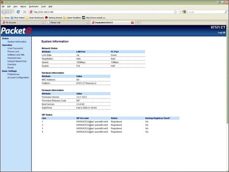Stop loading with the X icon

pyautogui.click(x=25, y=12)
